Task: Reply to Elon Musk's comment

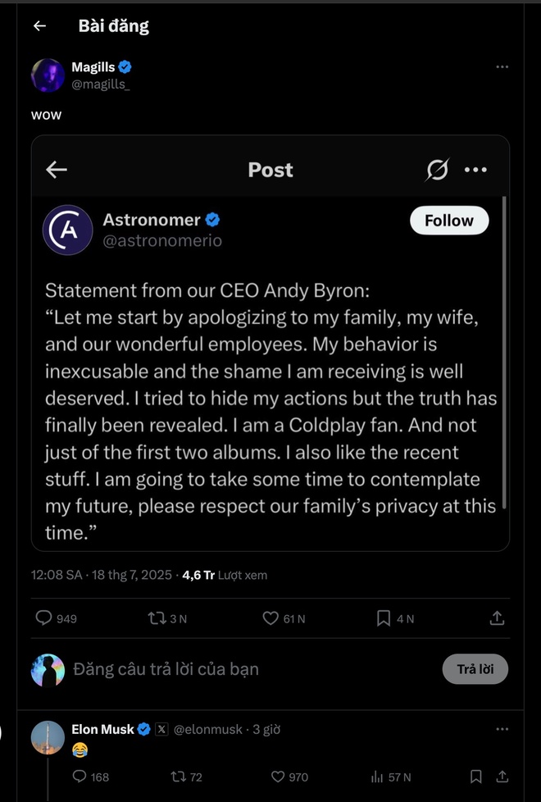Action: [x=80, y=777]
